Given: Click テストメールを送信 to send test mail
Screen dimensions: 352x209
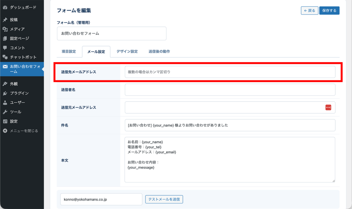Looking at the screenshot, I should [x=164, y=199].
